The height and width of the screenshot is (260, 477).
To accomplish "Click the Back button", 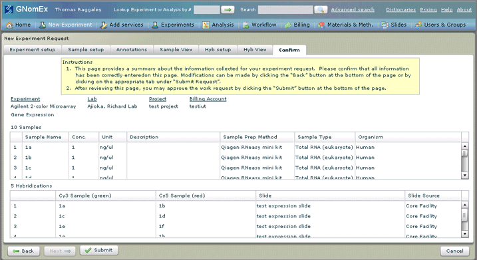I will click(23, 251).
